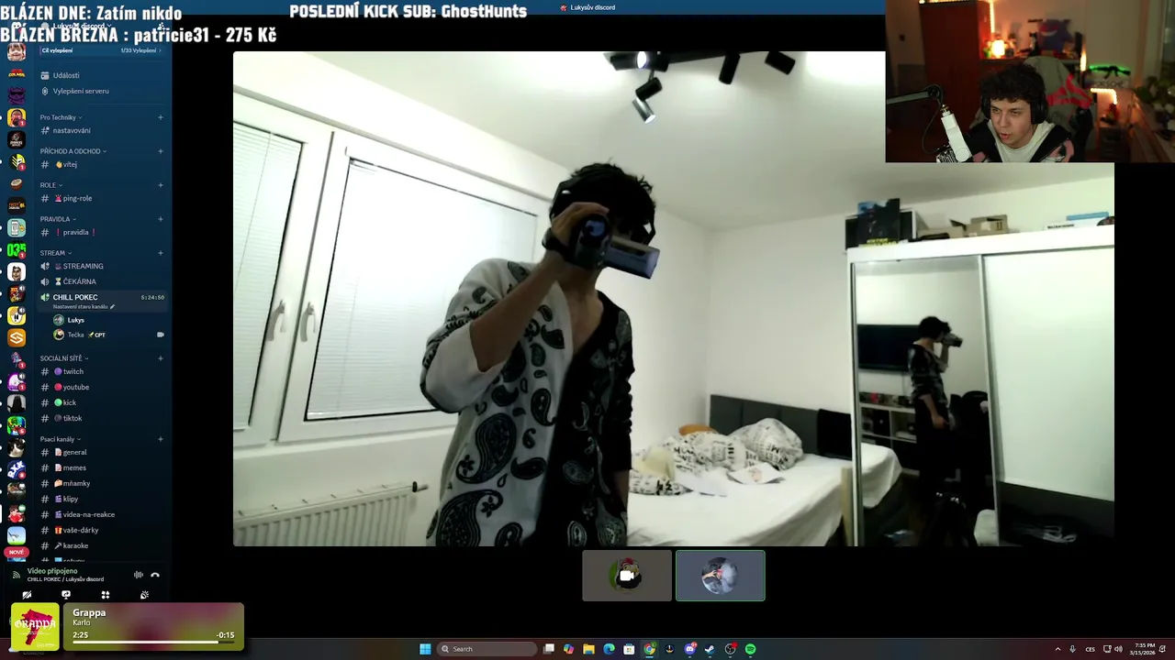
Task: Open Vylepšení serveru boosts entry
Action: pos(102,91)
